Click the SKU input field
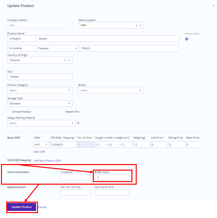 (40, 77)
